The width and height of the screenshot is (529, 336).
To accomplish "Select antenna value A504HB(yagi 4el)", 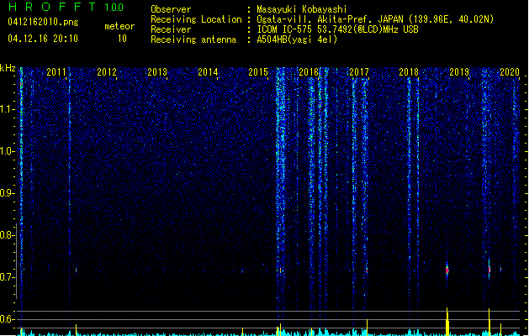I will 297,39.
